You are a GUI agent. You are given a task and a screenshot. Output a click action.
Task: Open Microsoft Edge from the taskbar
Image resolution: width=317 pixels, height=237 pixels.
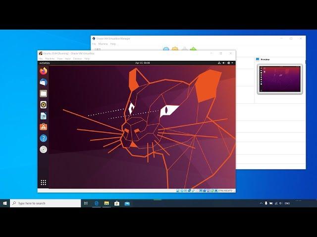pos(97,203)
